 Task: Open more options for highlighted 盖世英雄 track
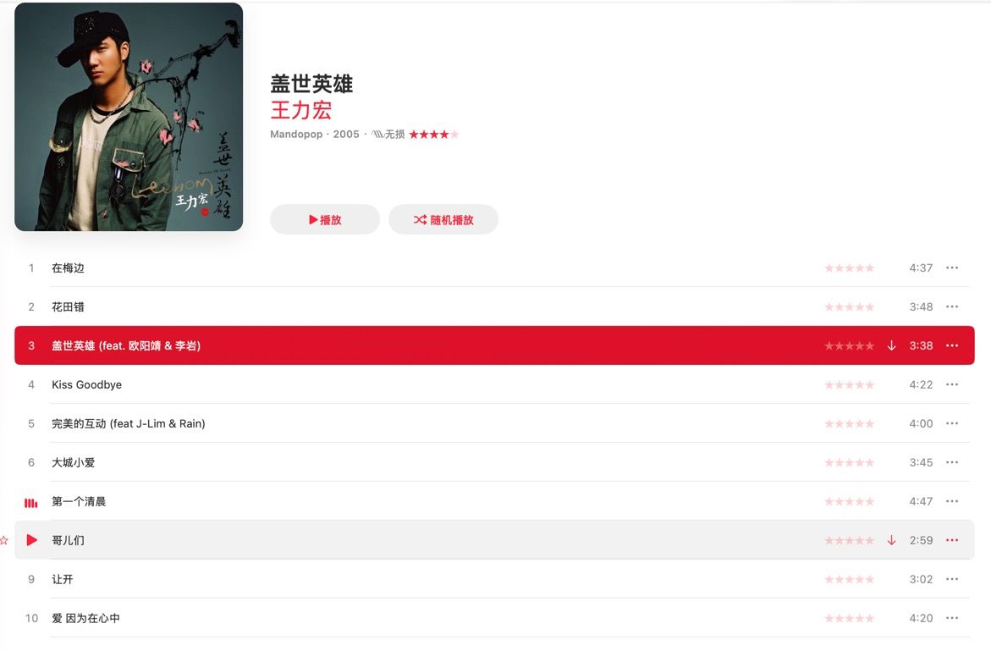click(952, 345)
